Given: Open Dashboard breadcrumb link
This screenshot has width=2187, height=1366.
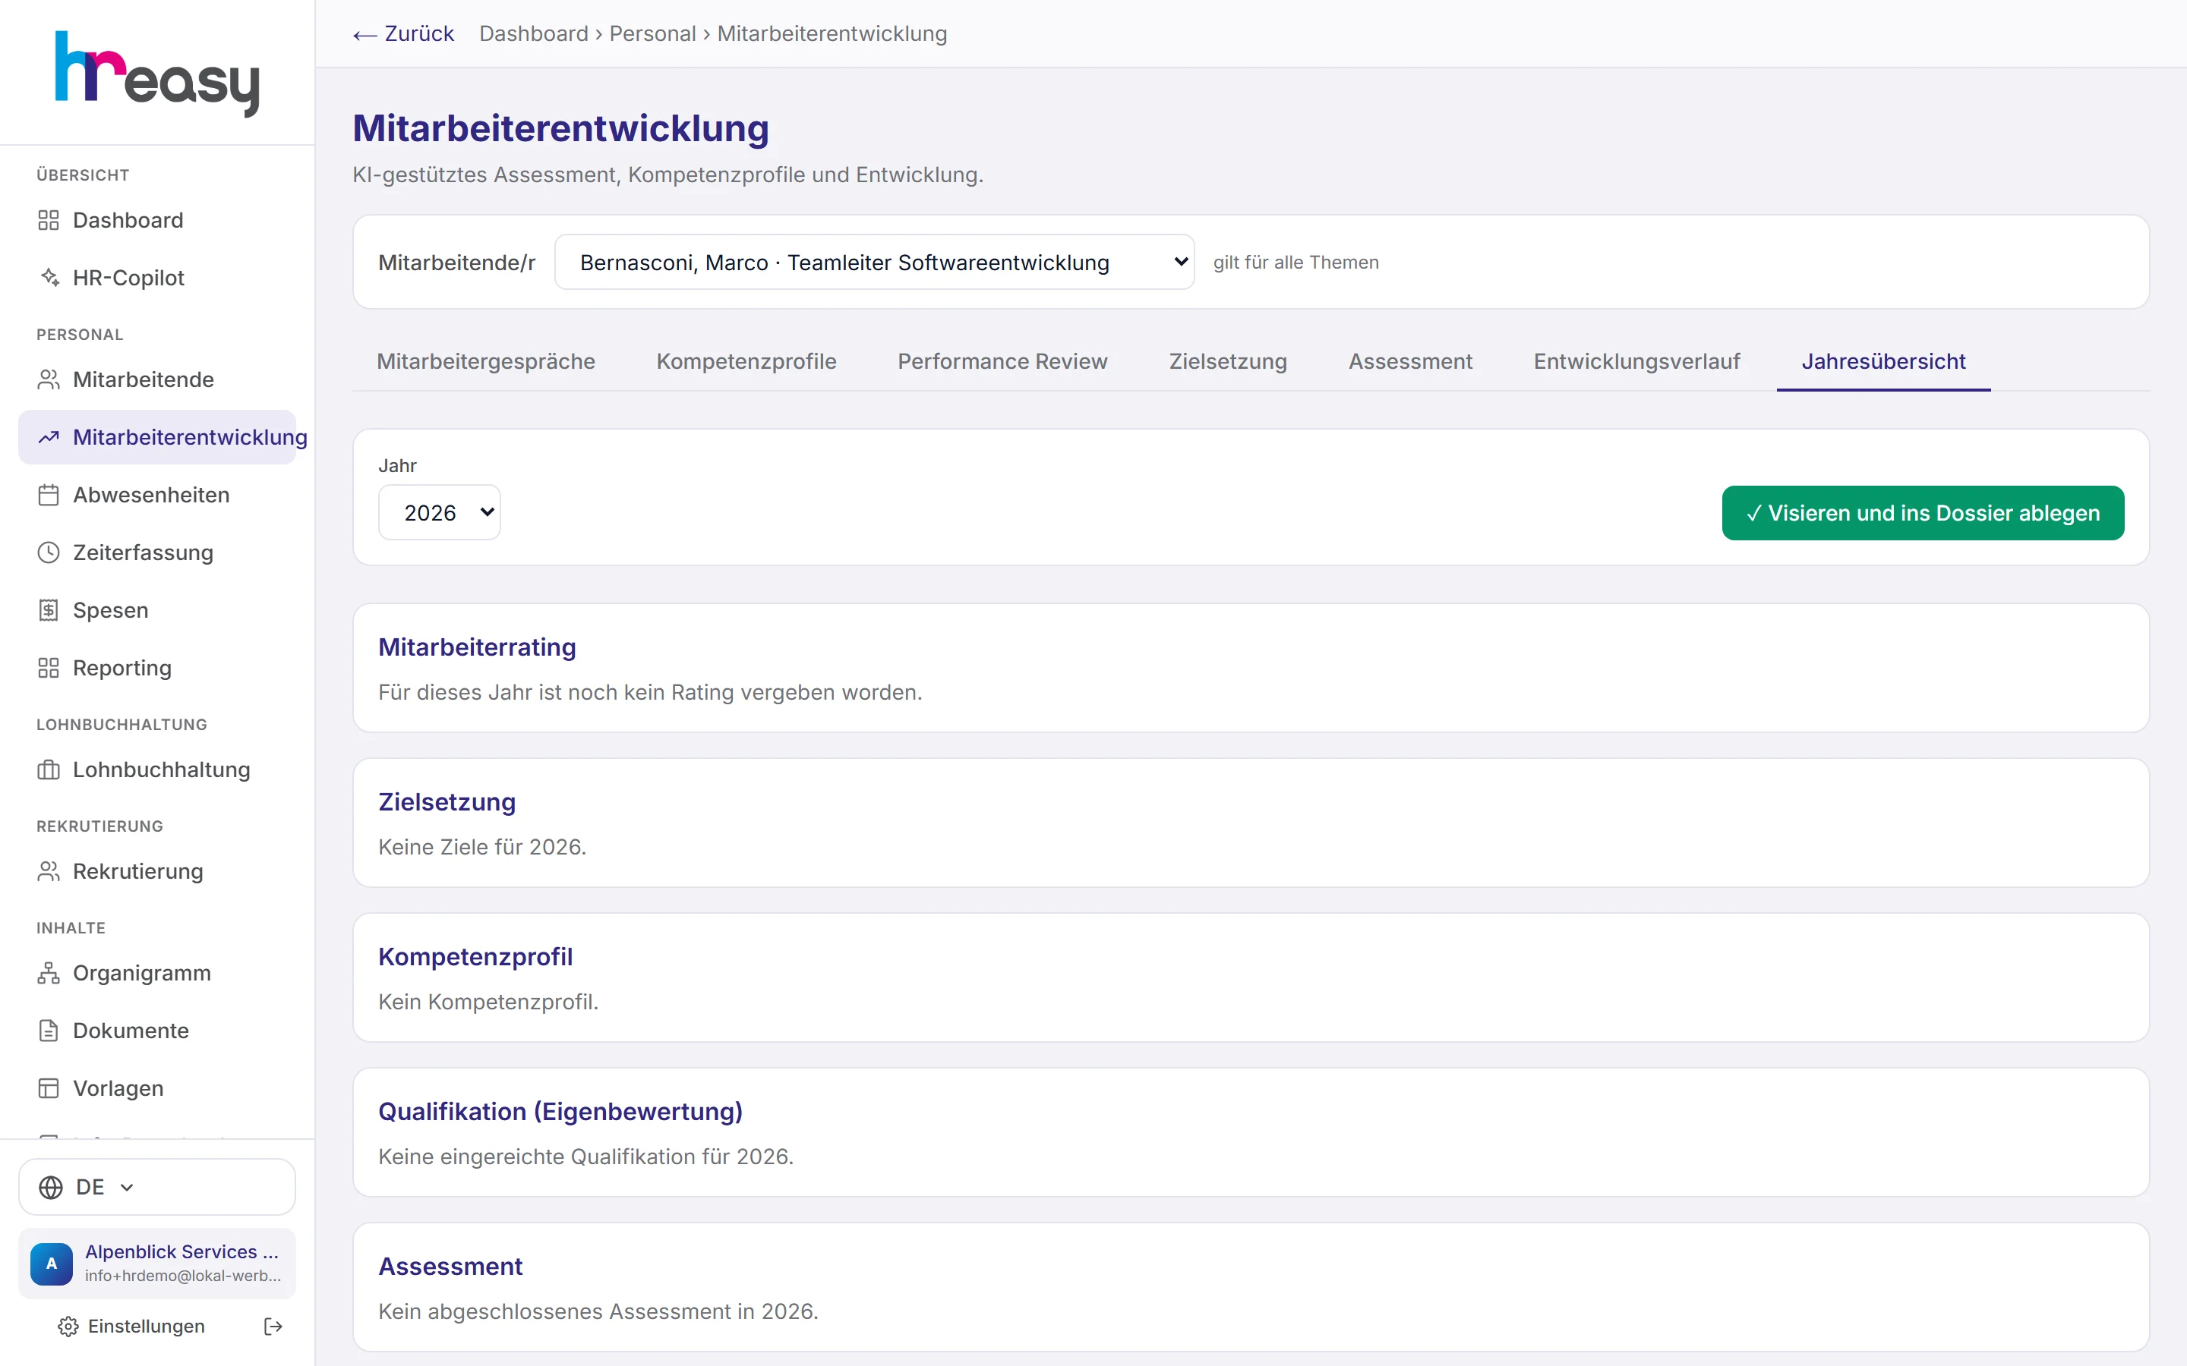Looking at the screenshot, I should point(533,33).
